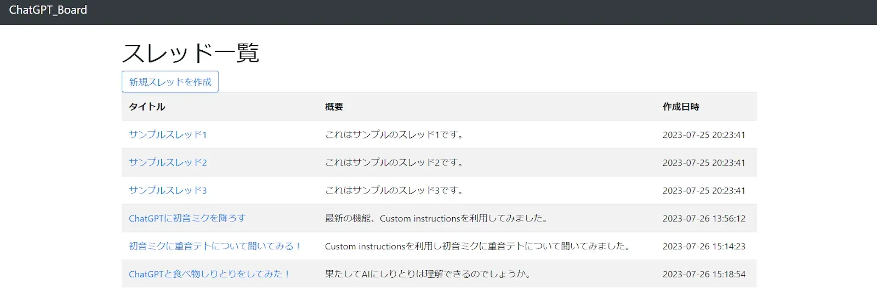Click the タイトル column header

147,107
